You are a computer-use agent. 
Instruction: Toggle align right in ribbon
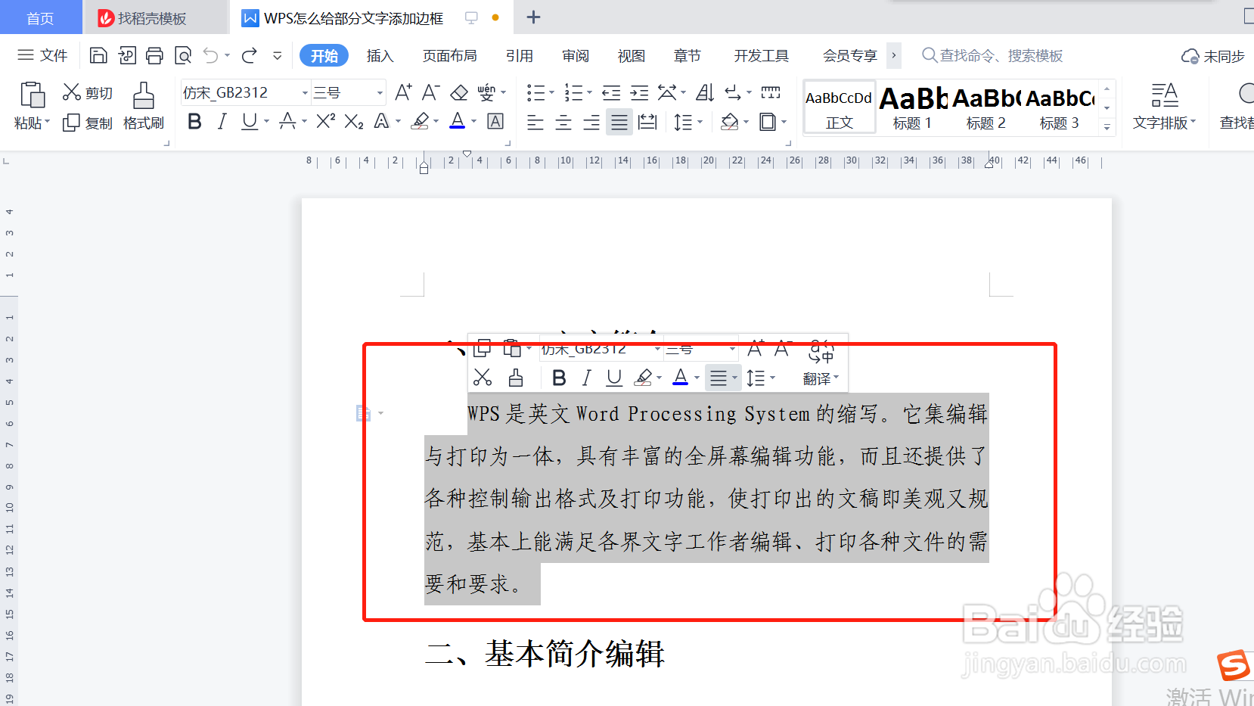(591, 122)
